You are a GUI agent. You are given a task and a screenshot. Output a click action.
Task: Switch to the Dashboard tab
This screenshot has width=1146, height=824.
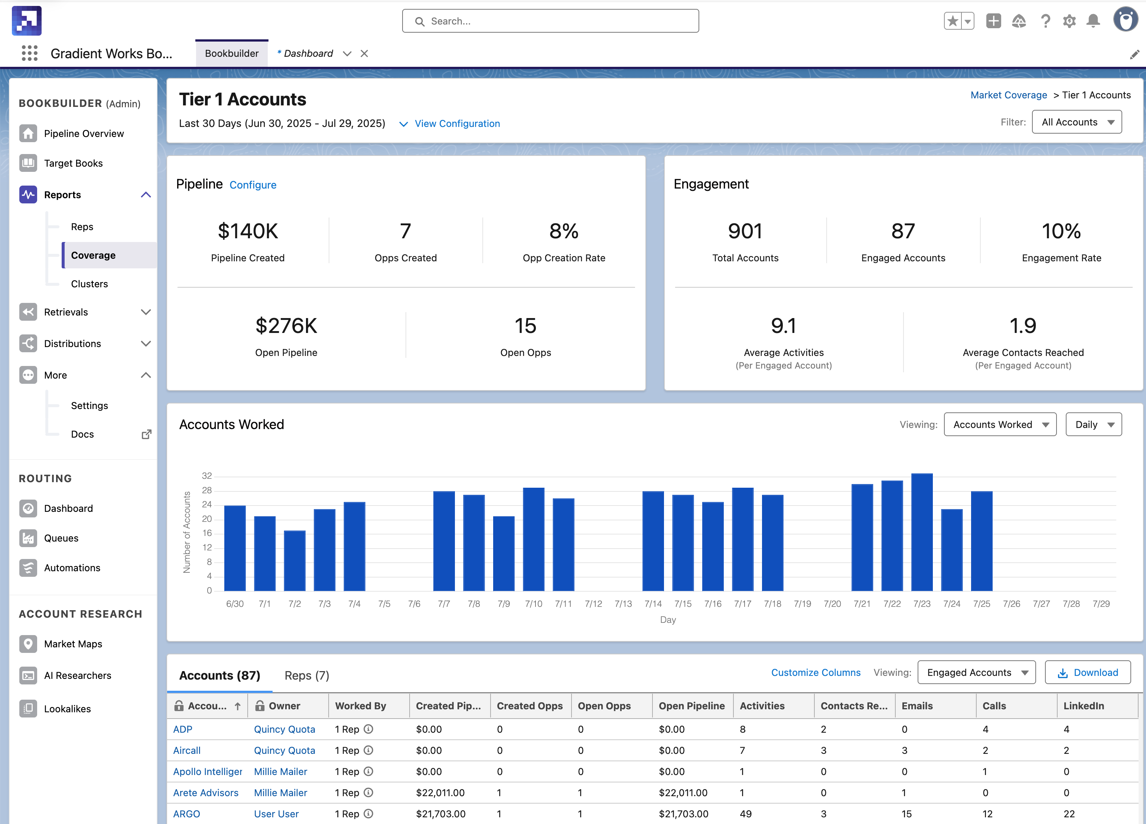pyautogui.click(x=305, y=53)
